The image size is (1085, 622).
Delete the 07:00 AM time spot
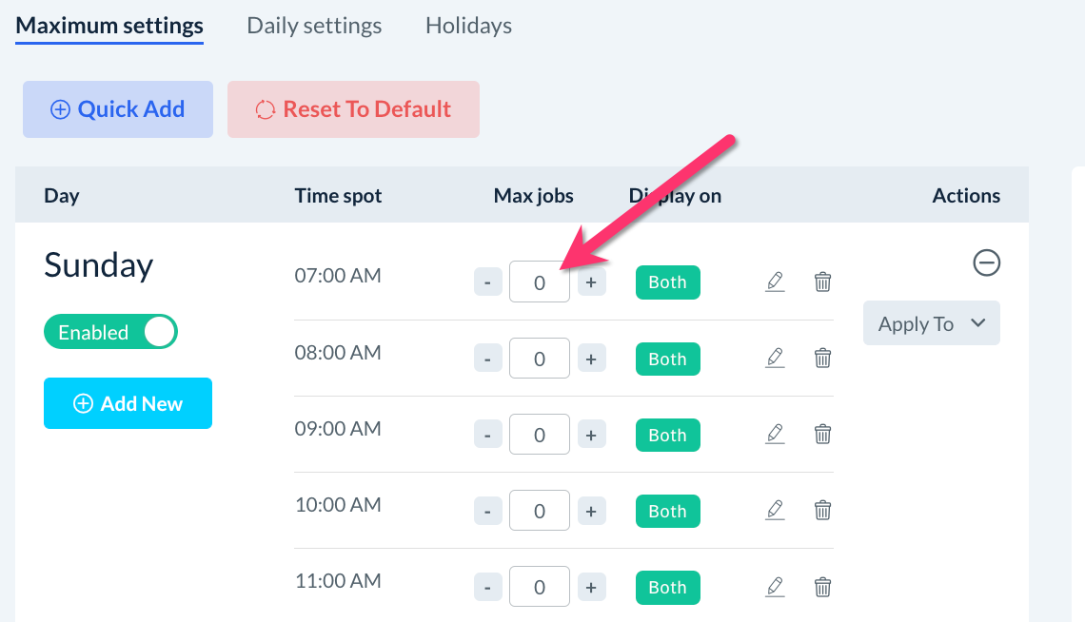[x=823, y=282]
